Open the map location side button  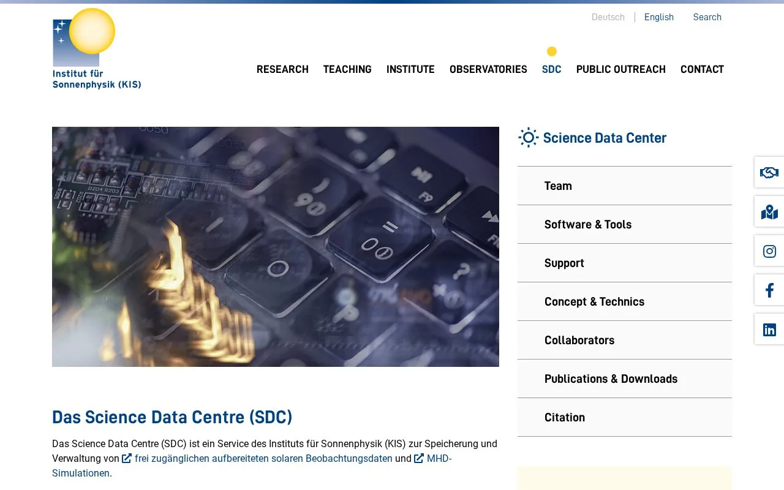(769, 211)
